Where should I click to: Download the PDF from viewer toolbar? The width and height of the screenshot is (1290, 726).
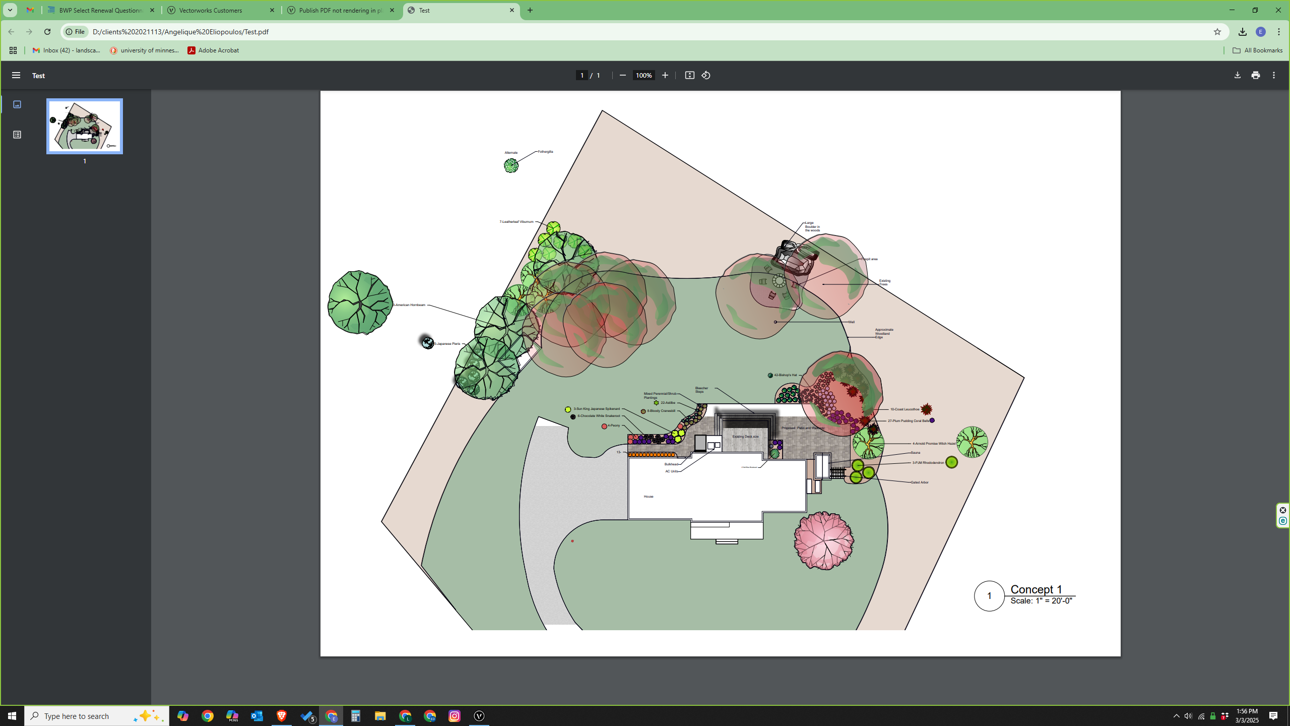(x=1238, y=75)
